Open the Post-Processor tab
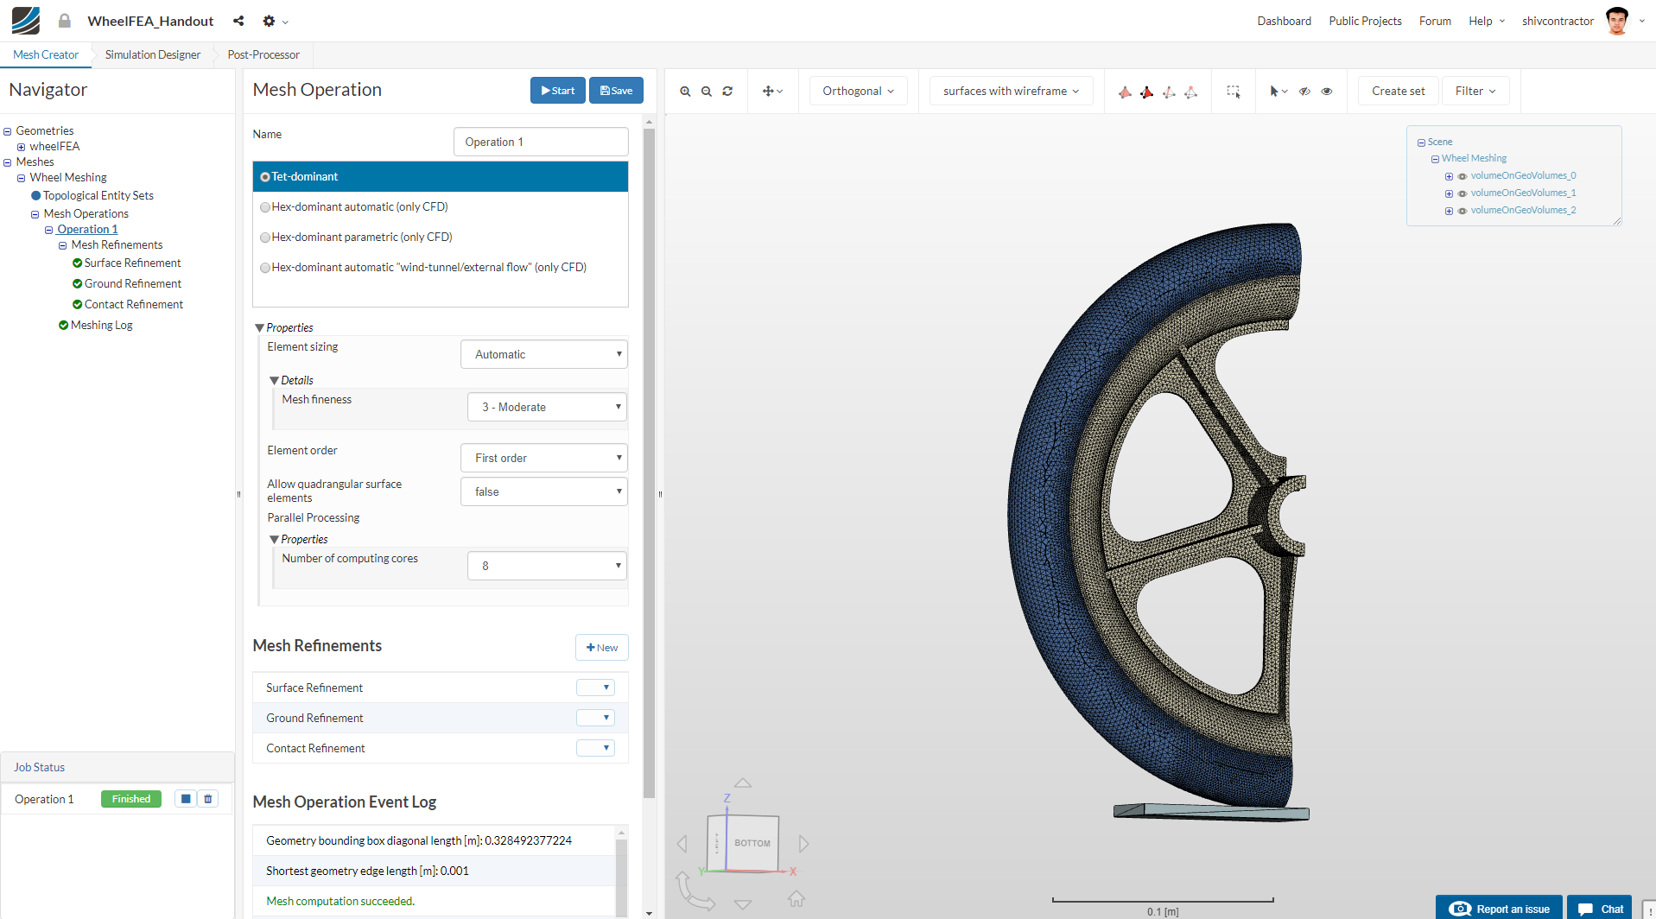Viewport: 1656px width, 919px height. pos(263,54)
